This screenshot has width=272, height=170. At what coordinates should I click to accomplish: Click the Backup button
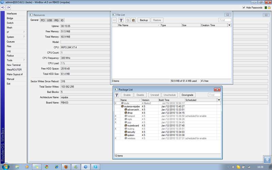click(x=144, y=20)
